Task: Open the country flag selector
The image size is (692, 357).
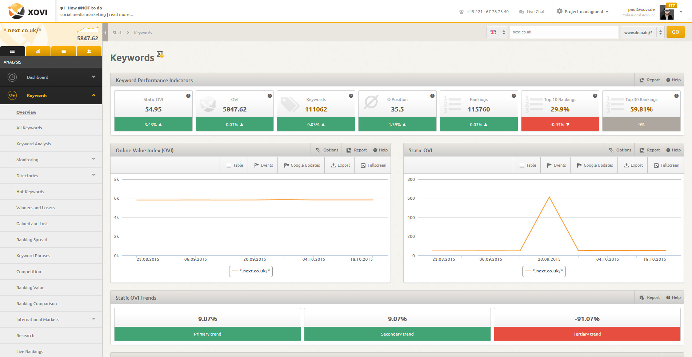Action: tap(497, 32)
